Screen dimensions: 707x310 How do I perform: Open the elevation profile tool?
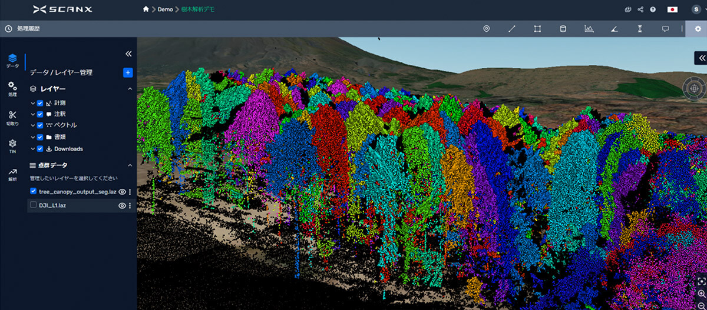589,29
